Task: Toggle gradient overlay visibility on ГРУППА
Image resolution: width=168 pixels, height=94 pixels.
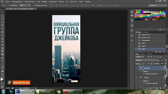Action: pyautogui.click(x=144, y=83)
